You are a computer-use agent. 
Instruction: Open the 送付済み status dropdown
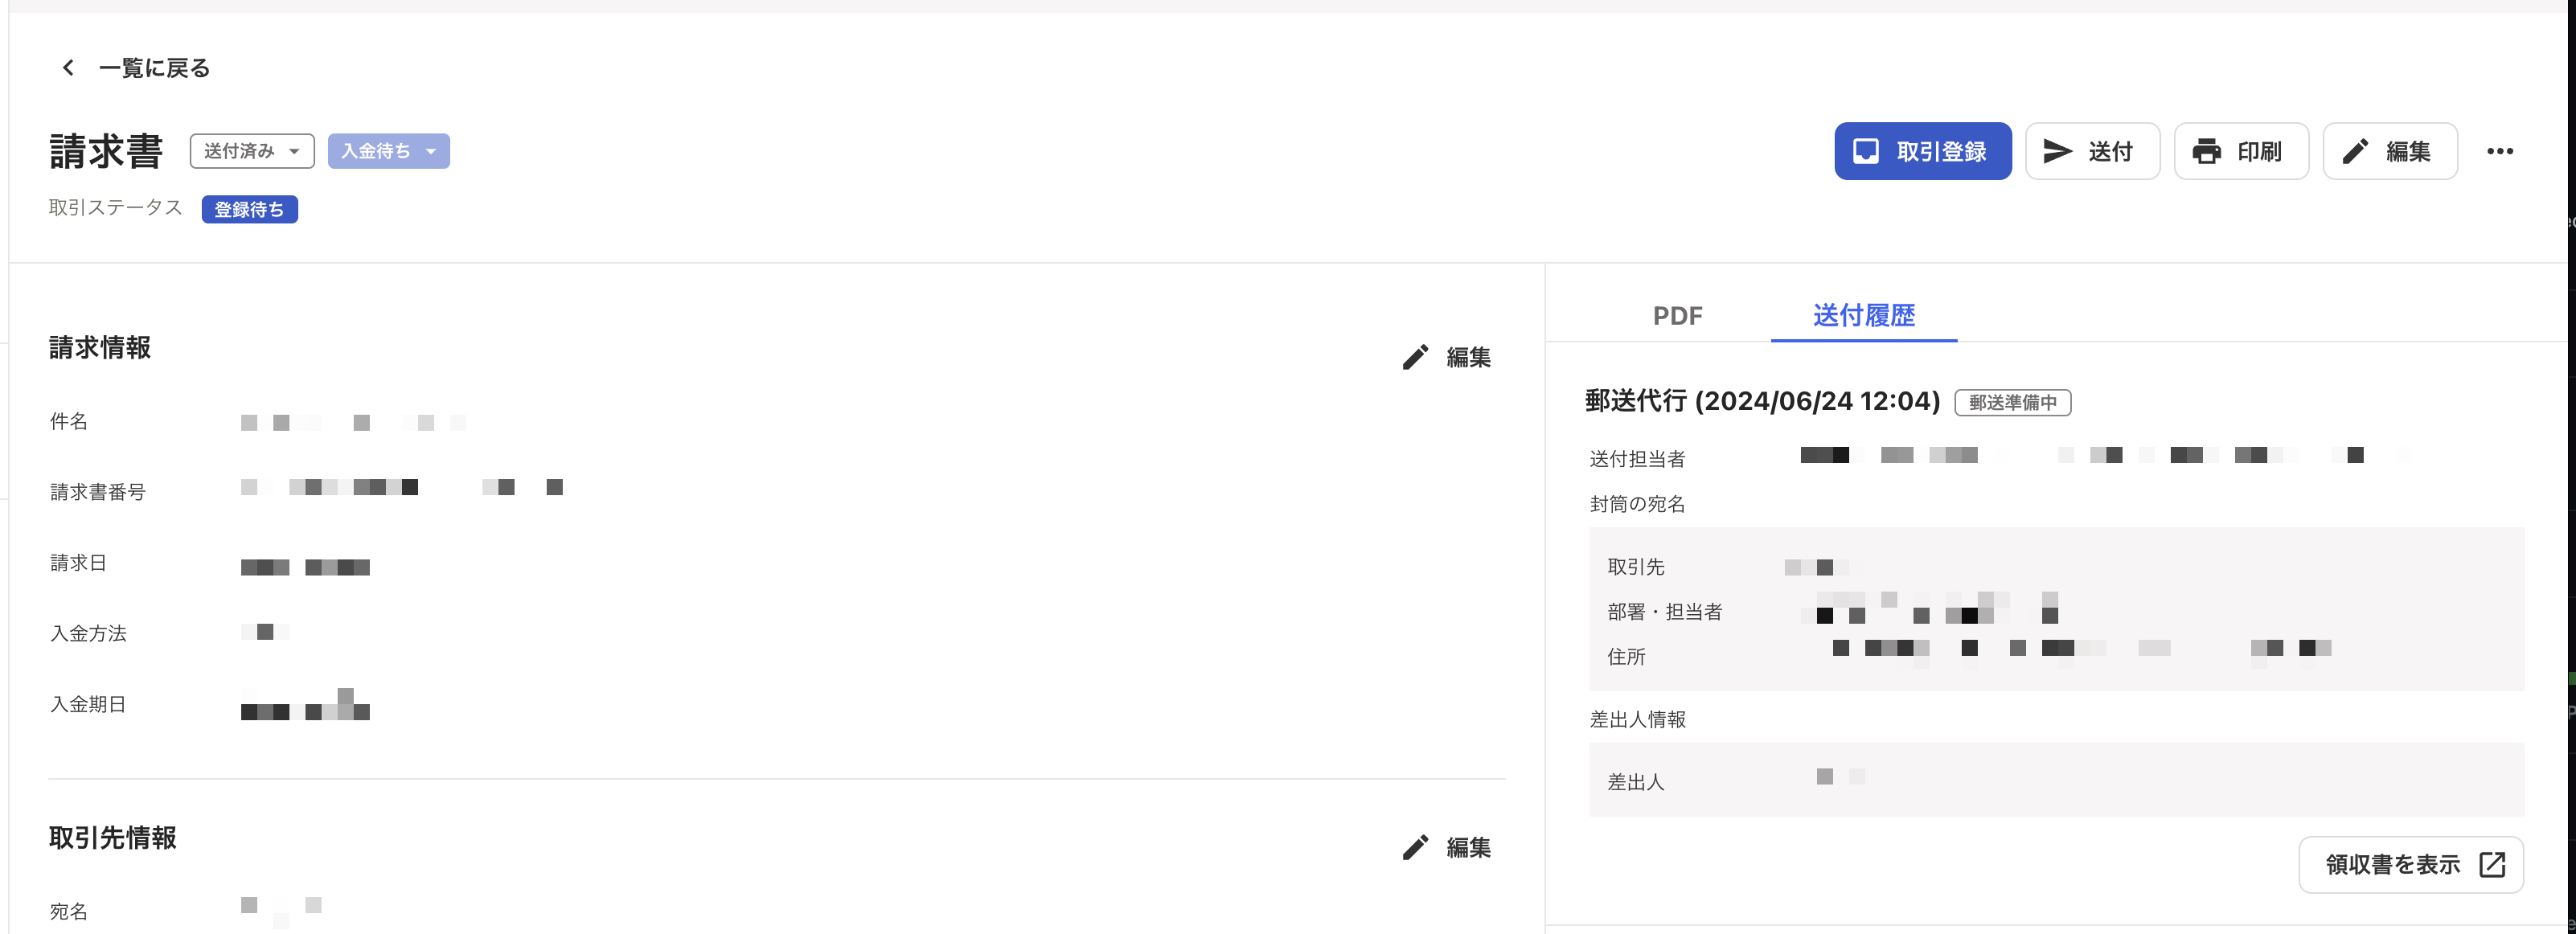tap(252, 151)
